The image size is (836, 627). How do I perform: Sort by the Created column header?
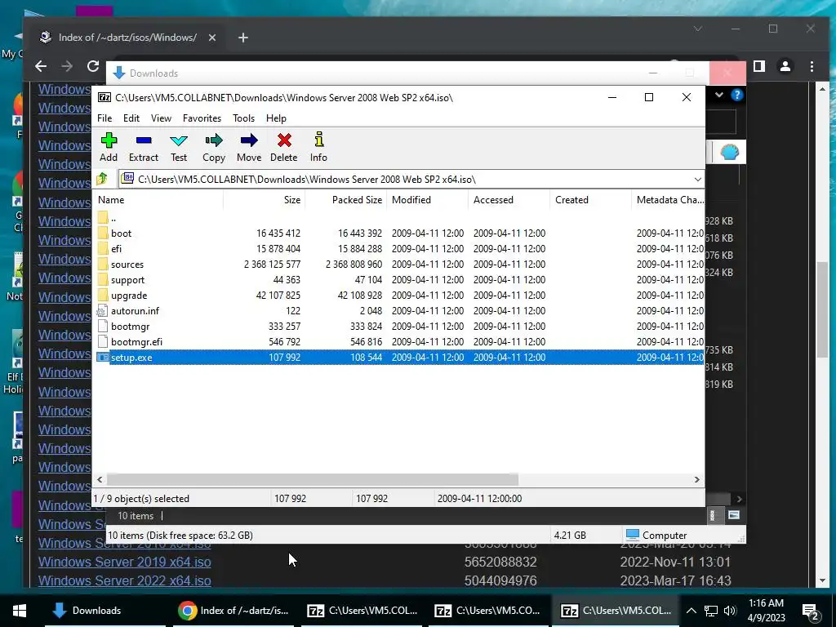591,200
